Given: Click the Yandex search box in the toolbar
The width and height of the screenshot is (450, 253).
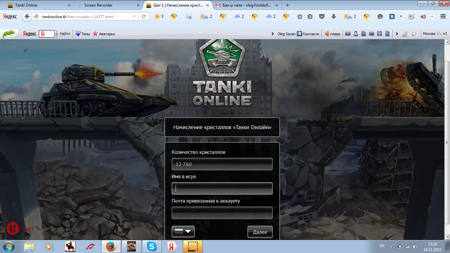Looking at the screenshot, I should click(x=47, y=34).
